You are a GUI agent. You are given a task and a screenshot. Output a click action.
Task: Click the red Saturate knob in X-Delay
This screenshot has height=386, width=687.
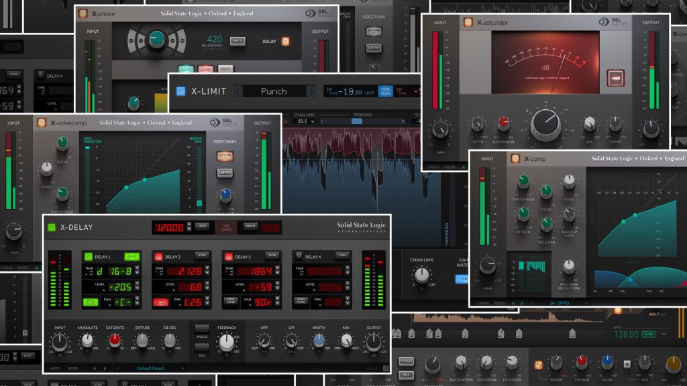[115, 340]
